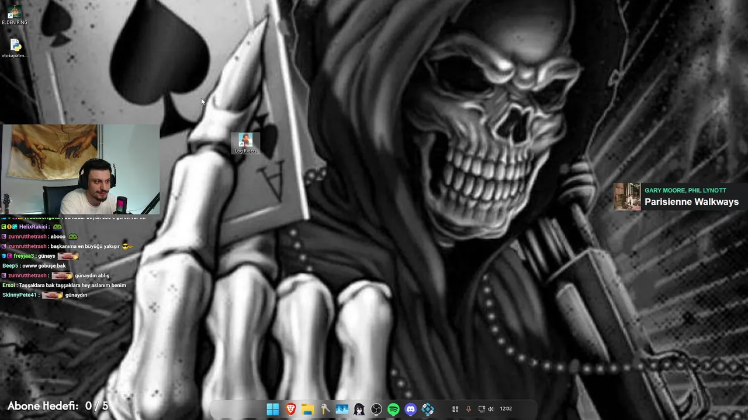This screenshot has height=420, width=748.
Task: Click the Parisienne Walkways album cover thumbnail
Action: (627, 197)
